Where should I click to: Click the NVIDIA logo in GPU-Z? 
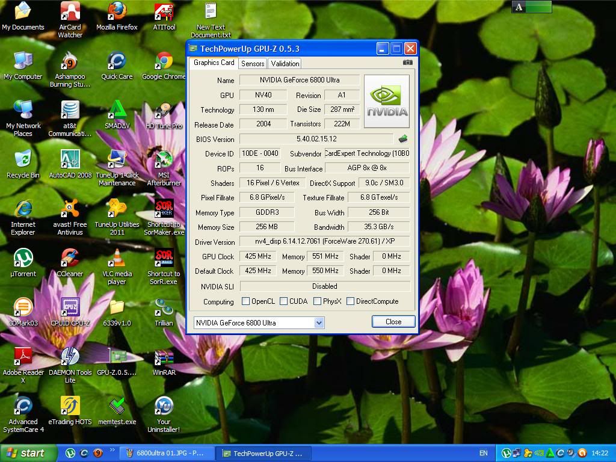point(387,101)
